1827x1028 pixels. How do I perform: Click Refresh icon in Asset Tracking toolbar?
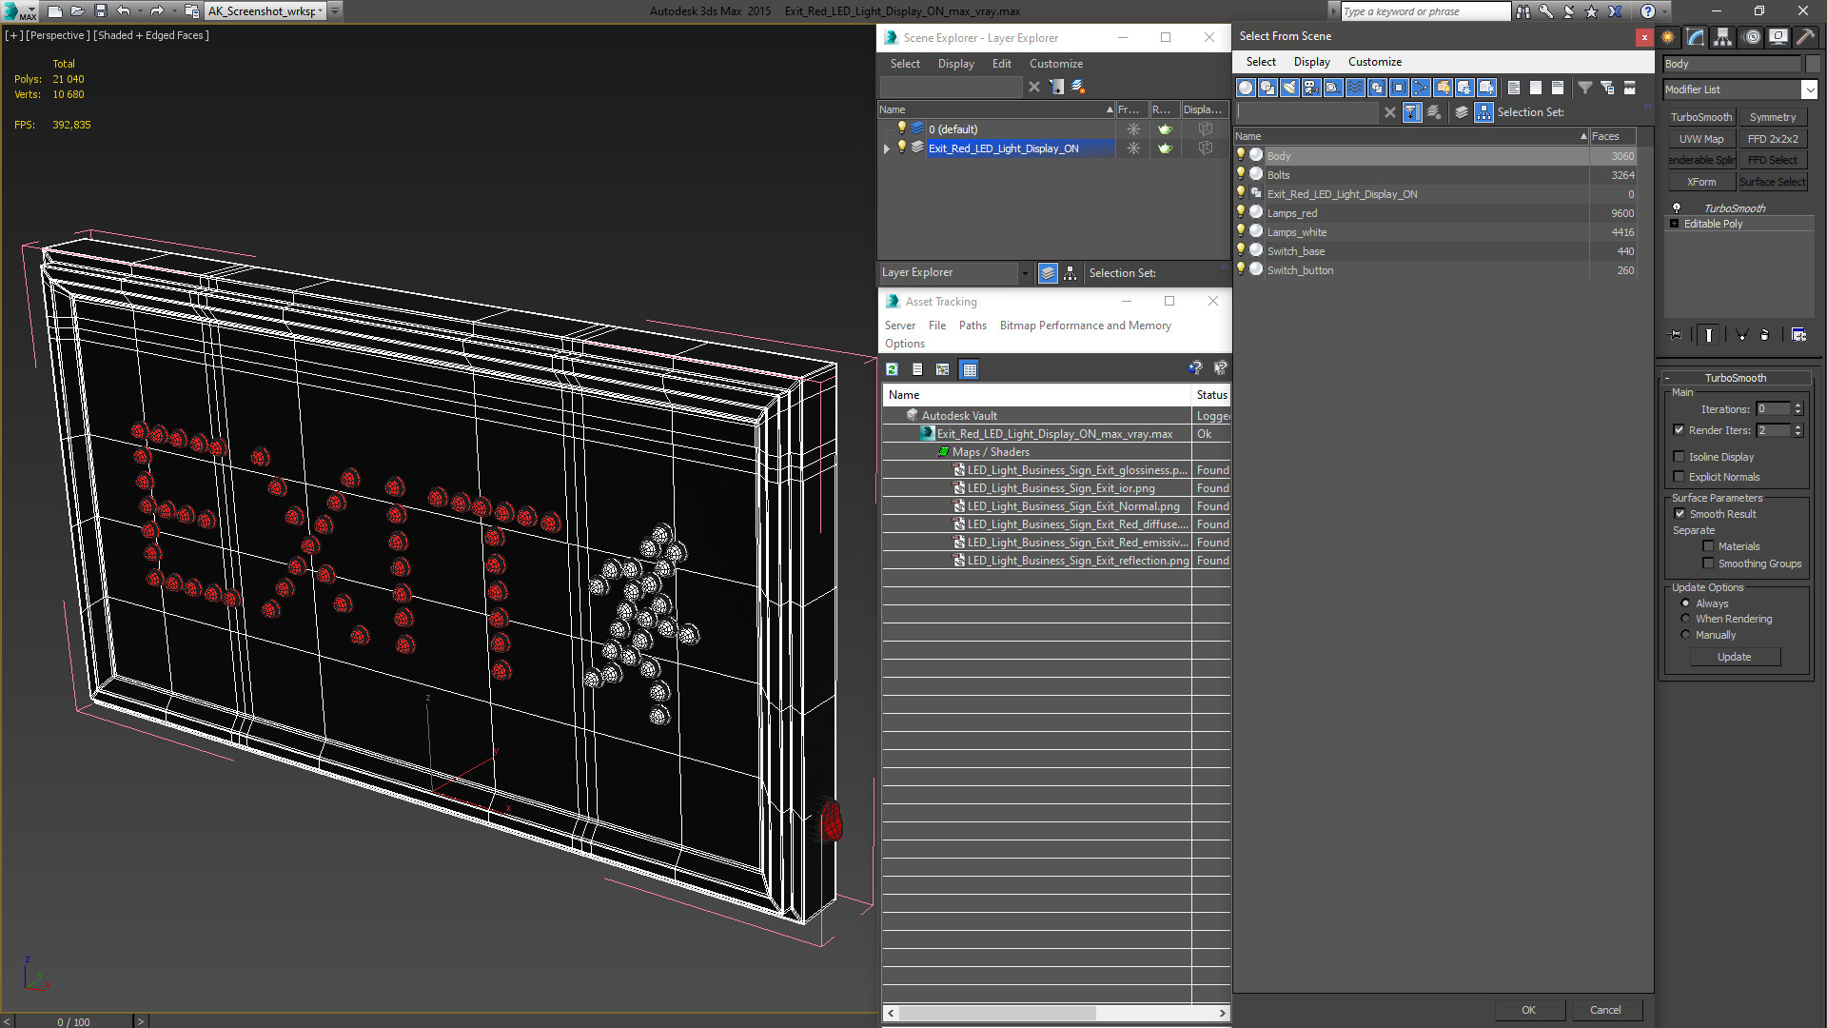coord(892,369)
